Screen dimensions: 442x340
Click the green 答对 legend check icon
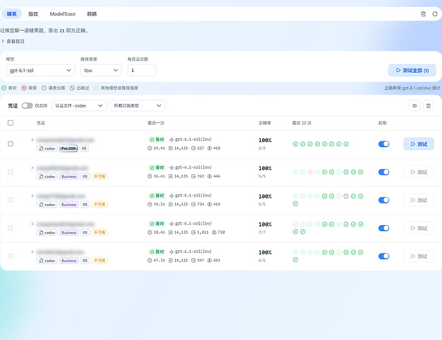click(4, 88)
